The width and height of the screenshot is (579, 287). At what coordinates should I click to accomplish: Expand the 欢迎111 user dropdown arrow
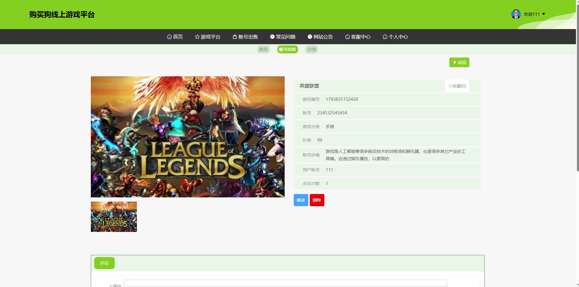pyautogui.click(x=544, y=14)
